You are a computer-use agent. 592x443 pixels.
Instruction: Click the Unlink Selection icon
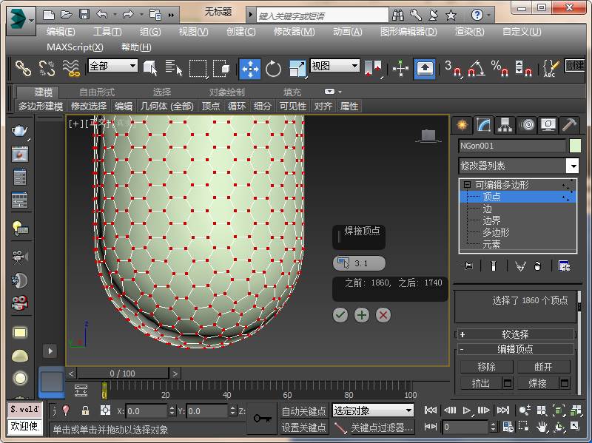(x=47, y=68)
